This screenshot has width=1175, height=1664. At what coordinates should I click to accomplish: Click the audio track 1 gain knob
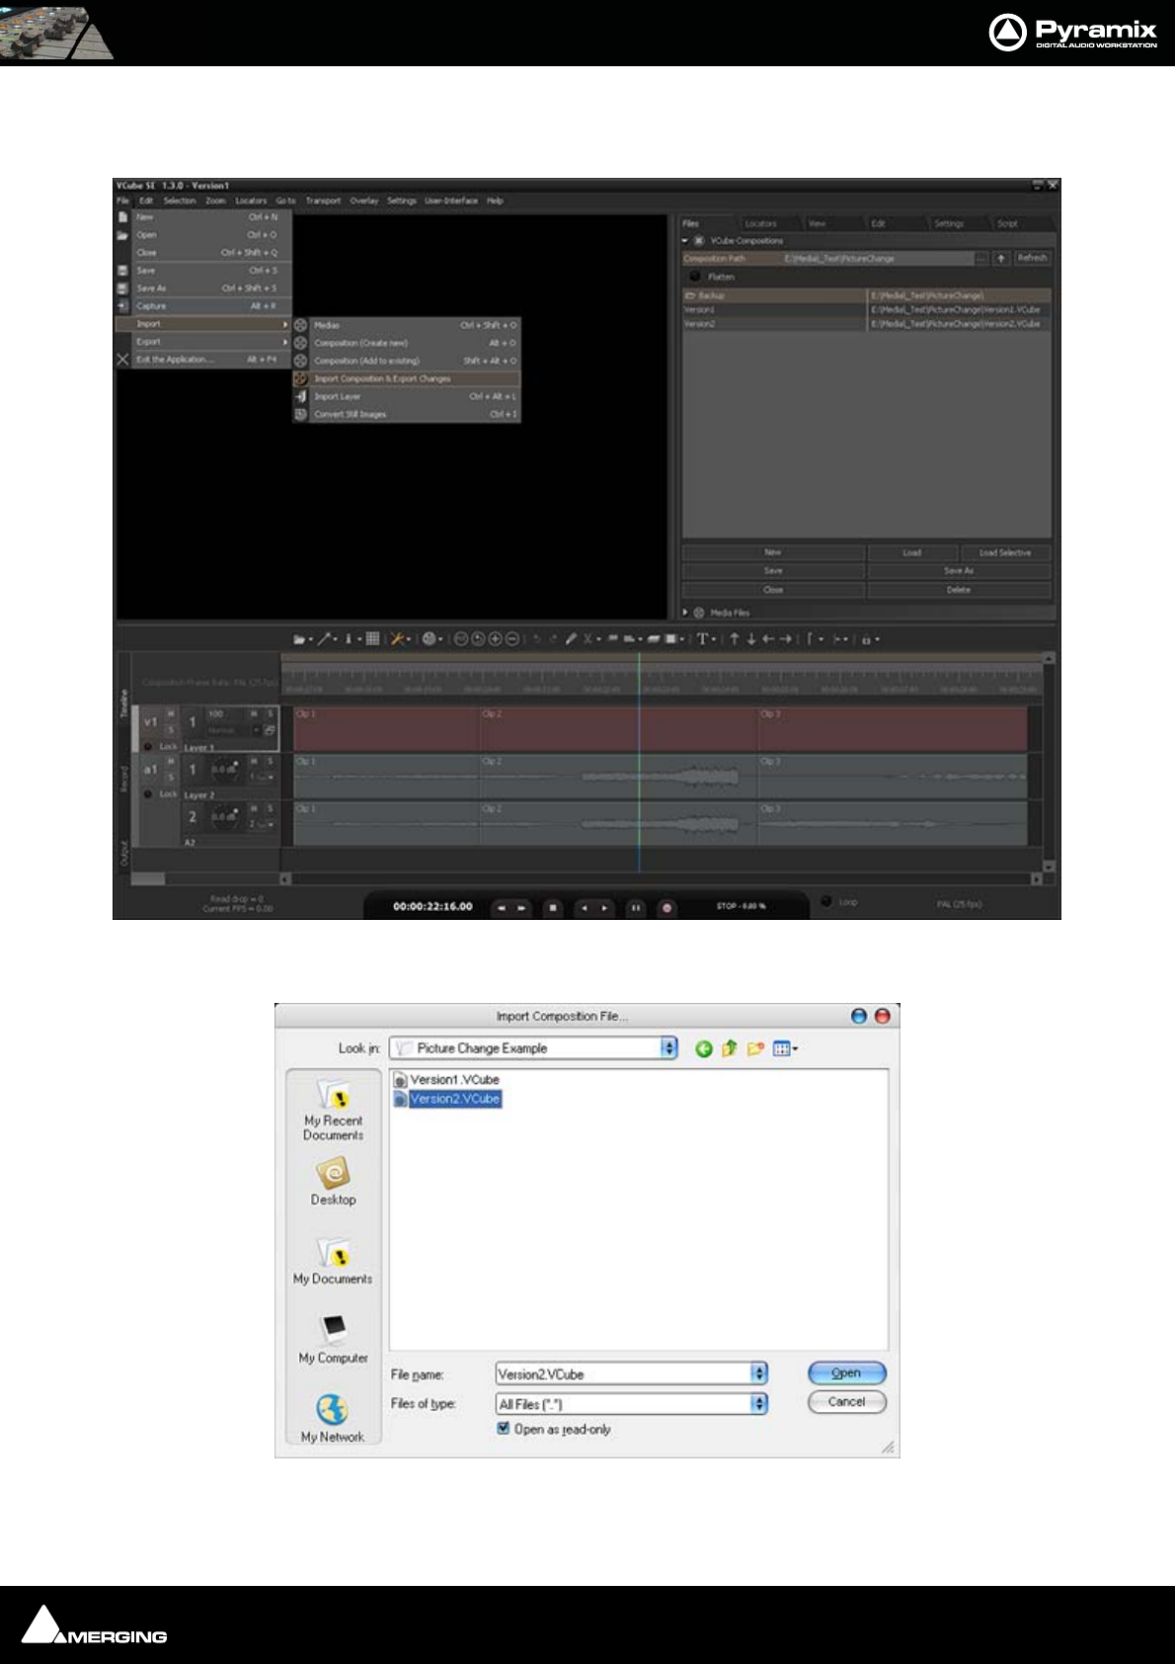point(224,768)
